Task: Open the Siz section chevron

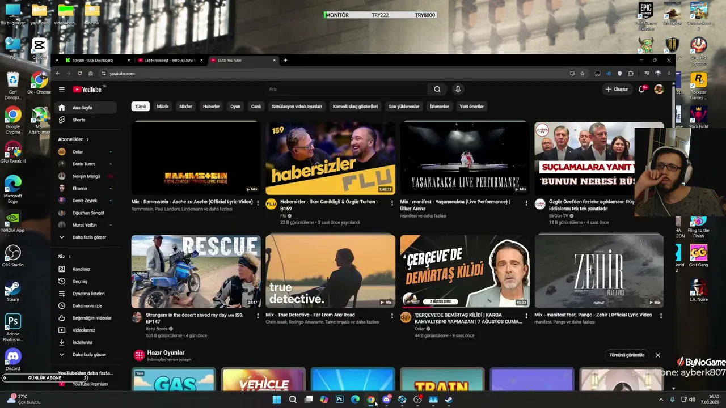Action: point(69,257)
